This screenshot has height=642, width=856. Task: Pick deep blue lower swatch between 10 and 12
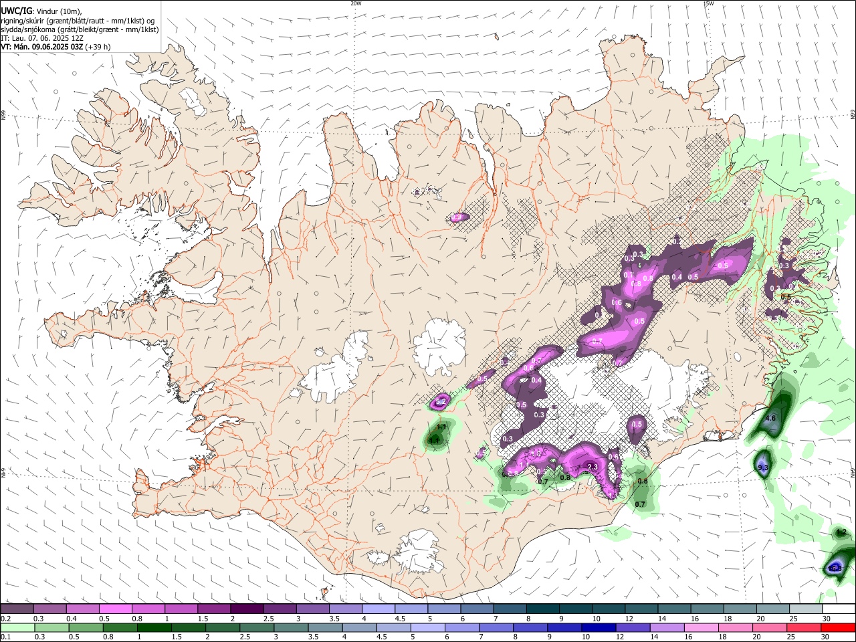(598, 628)
